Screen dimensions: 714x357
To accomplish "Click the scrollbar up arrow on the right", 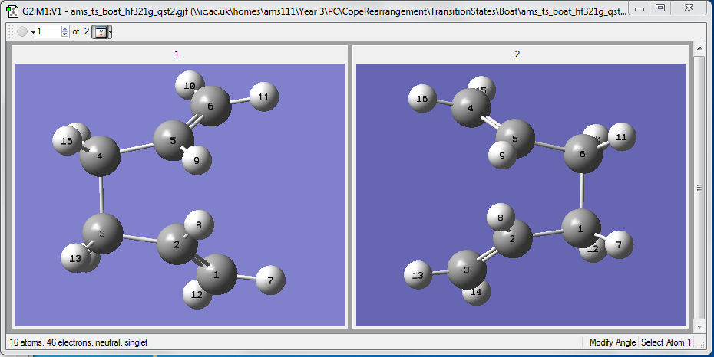I will point(699,47).
